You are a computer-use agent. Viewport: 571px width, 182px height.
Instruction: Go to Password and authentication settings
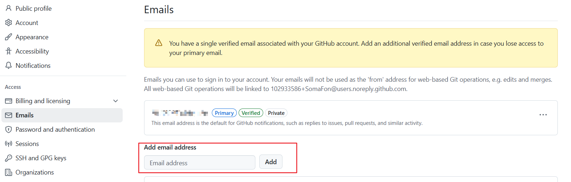55,130
